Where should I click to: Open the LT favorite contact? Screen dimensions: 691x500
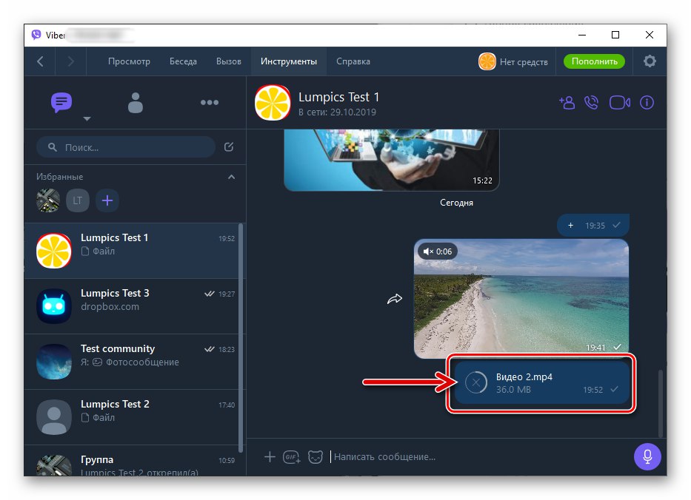point(78,200)
